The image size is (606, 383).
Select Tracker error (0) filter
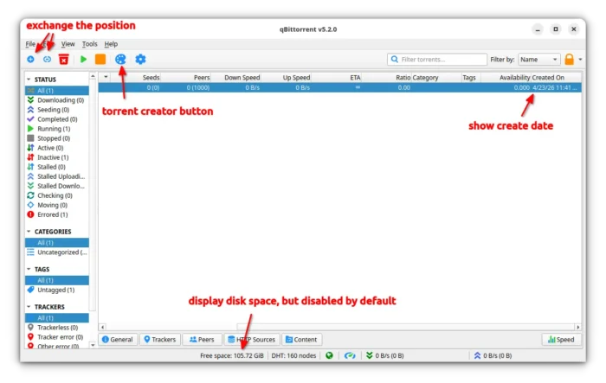pos(57,337)
